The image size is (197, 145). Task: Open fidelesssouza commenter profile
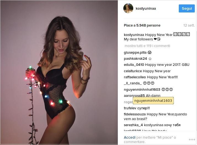135,114
